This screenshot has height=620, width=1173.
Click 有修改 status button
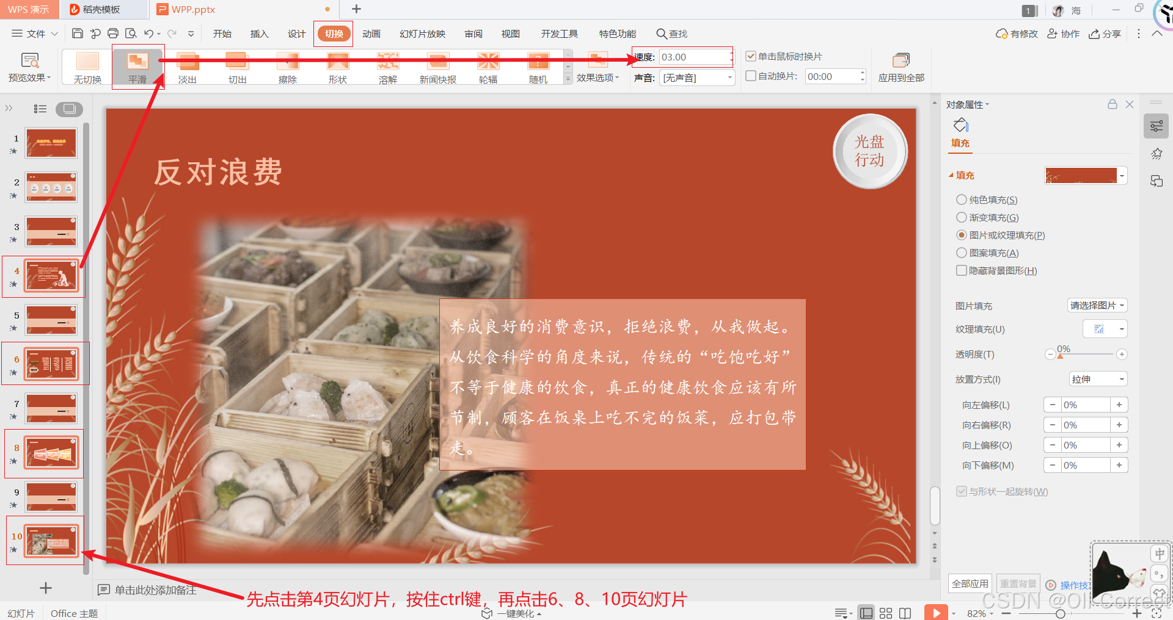(x=1017, y=34)
